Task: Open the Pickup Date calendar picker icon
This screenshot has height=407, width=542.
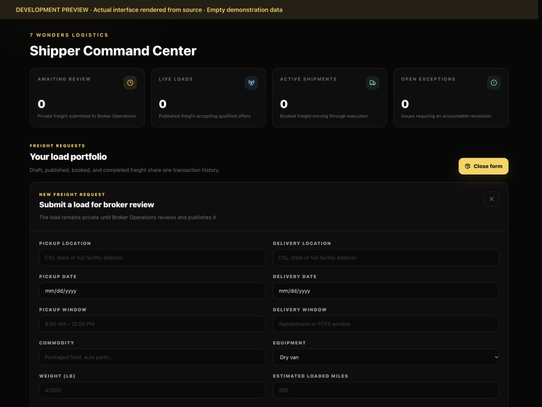Action: point(256,291)
